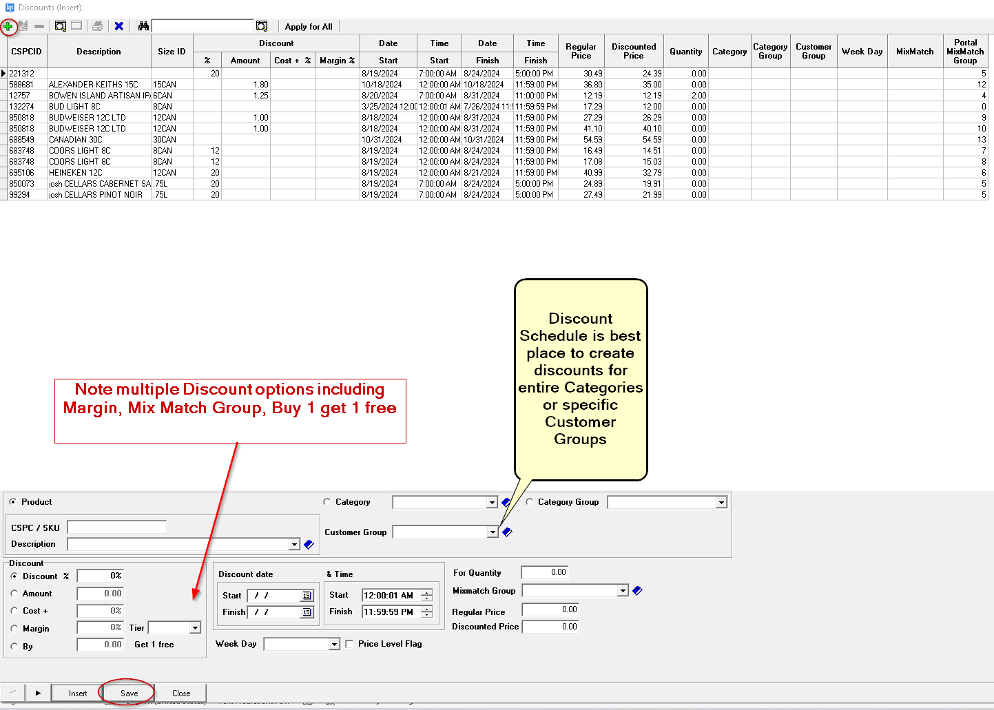Click the Regular Price column header
Image resolution: width=994 pixels, height=710 pixels.
pos(581,52)
